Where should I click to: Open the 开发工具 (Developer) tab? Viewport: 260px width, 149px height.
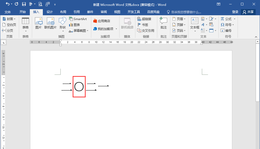click(134, 12)
